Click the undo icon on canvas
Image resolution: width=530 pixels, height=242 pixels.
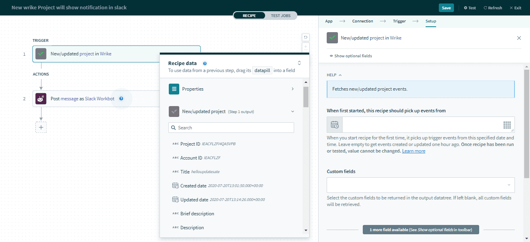point(306,37)
